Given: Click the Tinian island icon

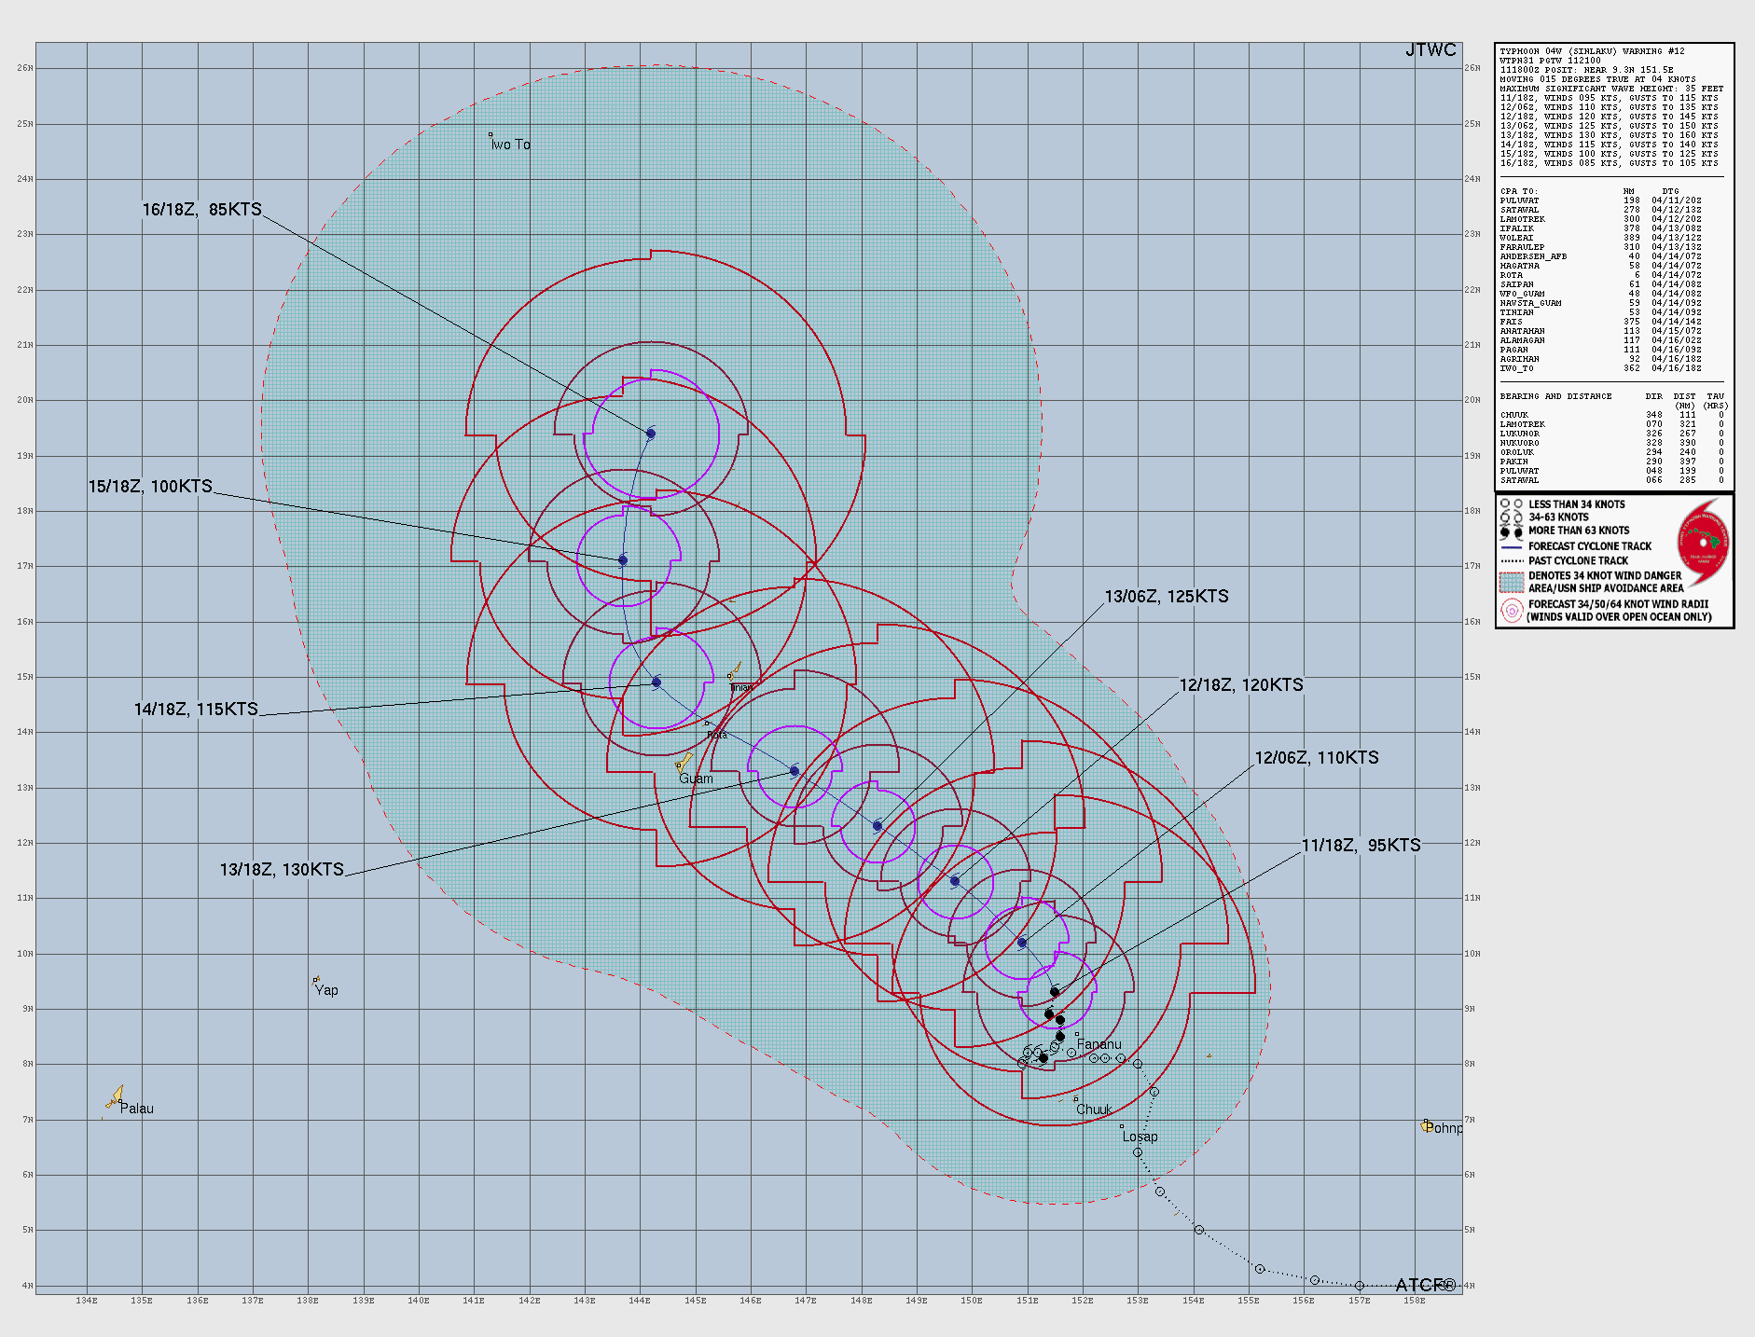Looking at the screenshot, I should (x=735, y=671).
